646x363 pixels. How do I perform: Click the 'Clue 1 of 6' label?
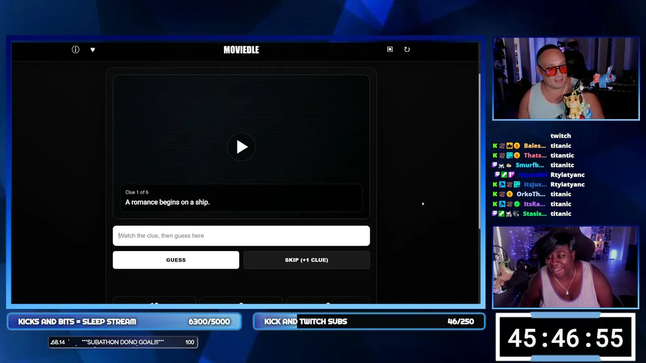click(137, 192)
